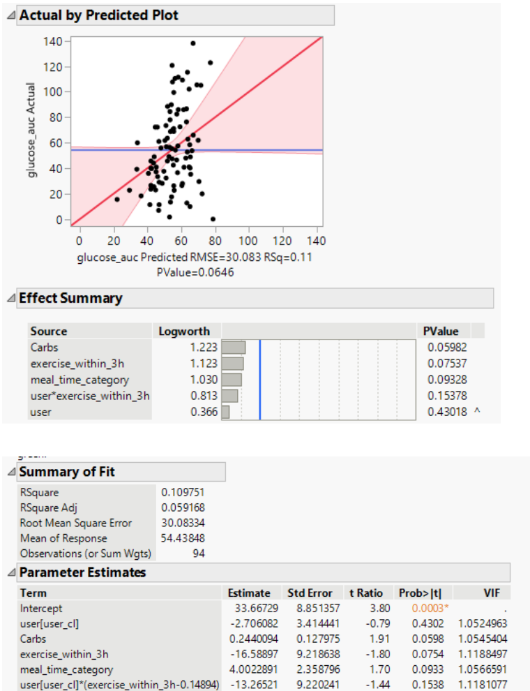Select user*exercise_within_3h effect in Effect Summary
Viewport: 530px width, 691px height.
click(x=90, y=396)
